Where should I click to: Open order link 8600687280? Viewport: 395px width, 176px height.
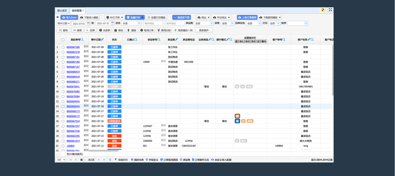(73, 47)
